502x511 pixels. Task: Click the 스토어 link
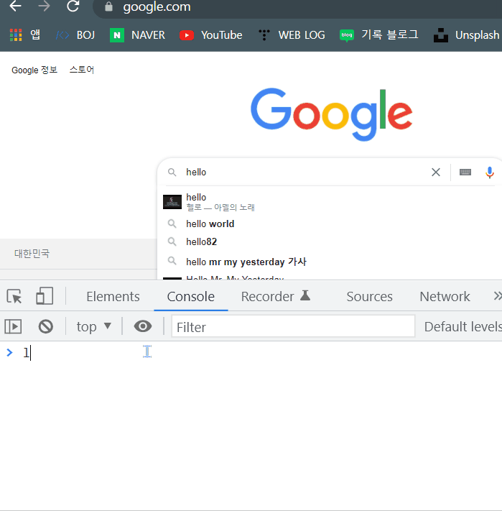[x=82, y=70]
